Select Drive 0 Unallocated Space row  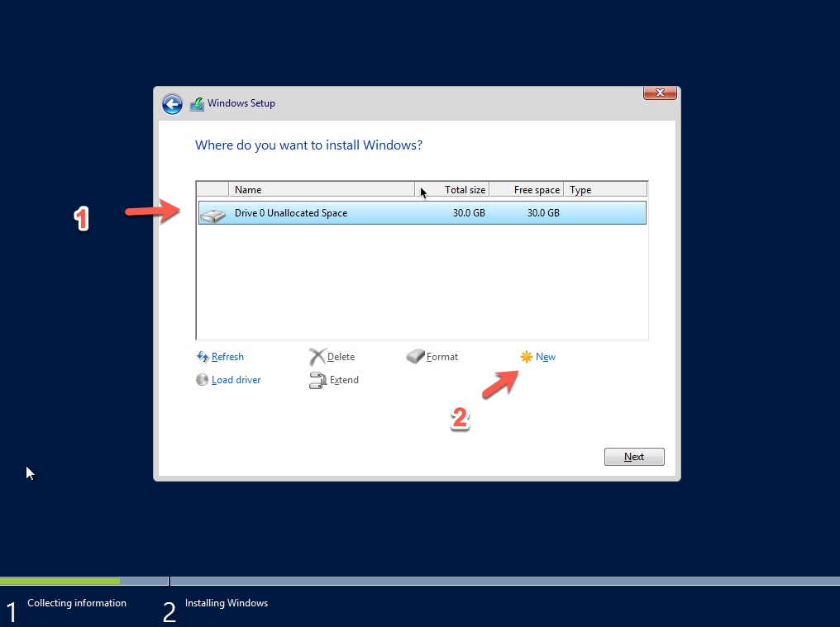coord(422,212)
